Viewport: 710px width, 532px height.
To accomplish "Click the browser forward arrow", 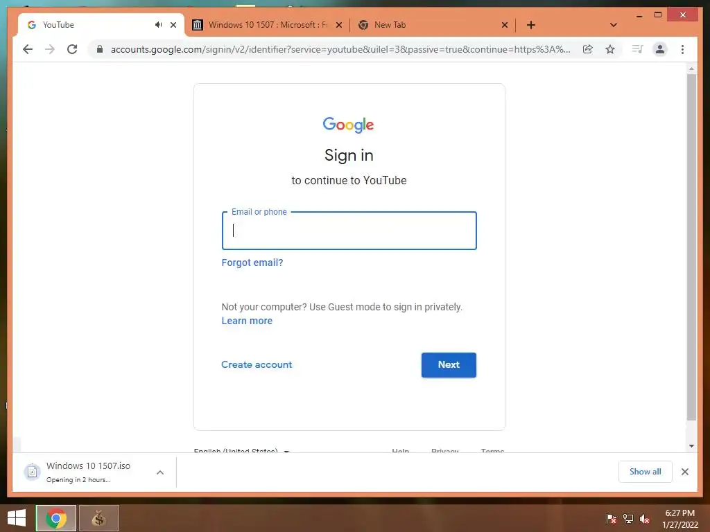I will pyautogui.click(x=50, y=49).
